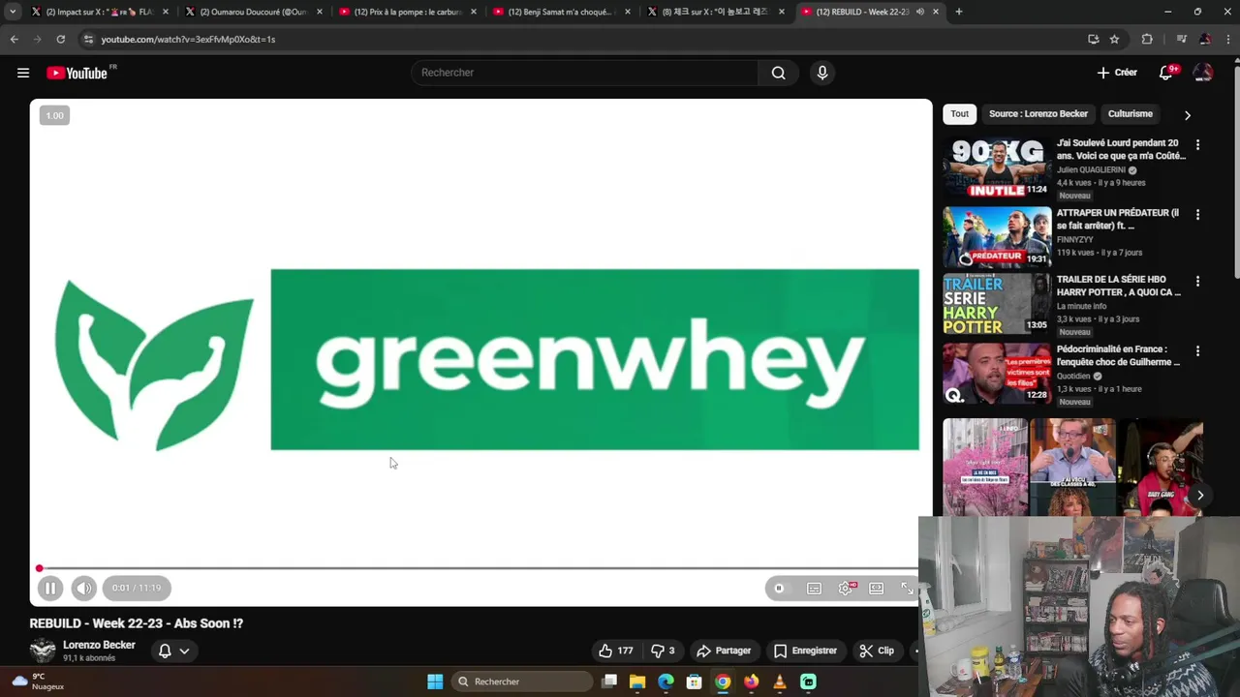1240x697 pixels.
Task: Open VLC media player from taskbar
Action: [x=779, y=682]
